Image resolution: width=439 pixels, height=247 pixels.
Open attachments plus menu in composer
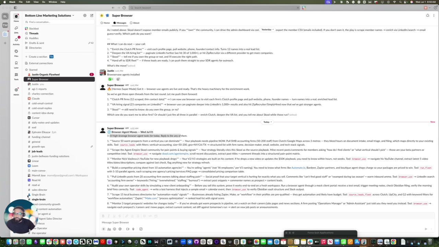103,229
